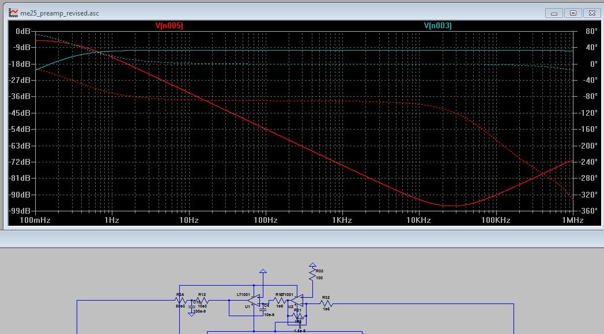Screen dimensions: 604x334
Task: Click the 100KHz frequency axis label
Action: 496,220
